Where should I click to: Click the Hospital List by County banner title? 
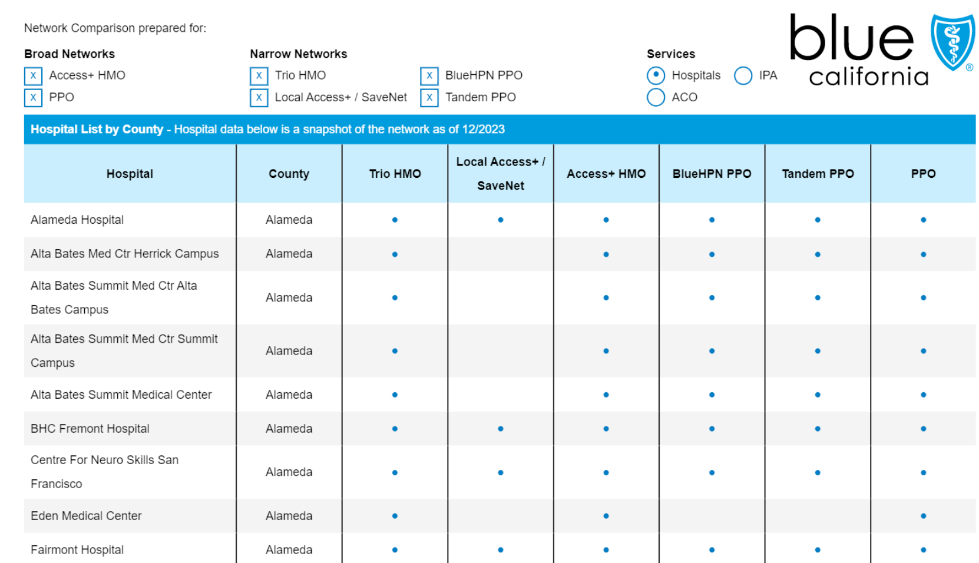(x=97, y=129)
